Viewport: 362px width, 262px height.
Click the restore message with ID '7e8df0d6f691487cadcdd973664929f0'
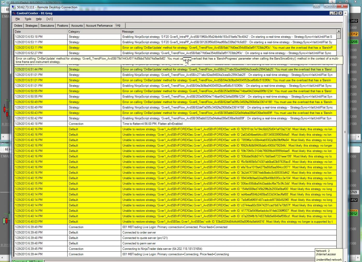(x=229, y=200)
